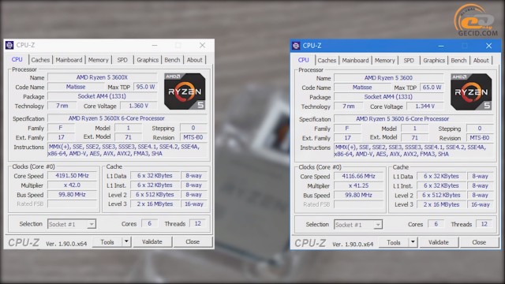Open the SPD tab in left CPU-Z window
Viewport: 505px width, 284px height.
tap(122, 60)
